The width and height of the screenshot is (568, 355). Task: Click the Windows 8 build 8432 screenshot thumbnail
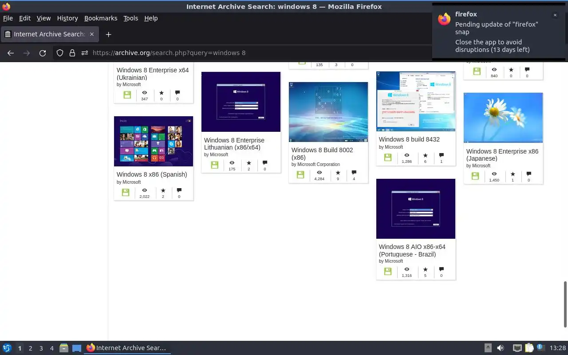click(416, 101)
